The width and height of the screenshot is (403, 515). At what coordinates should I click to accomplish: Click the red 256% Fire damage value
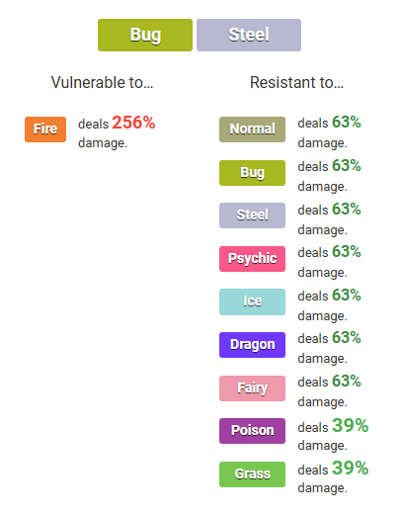(x=133, y=123)
